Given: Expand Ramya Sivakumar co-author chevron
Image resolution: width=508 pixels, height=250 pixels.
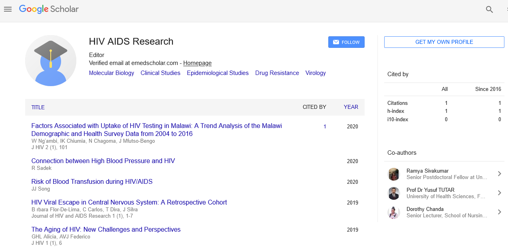Looking at the screenshot, I should pos(499,174).
